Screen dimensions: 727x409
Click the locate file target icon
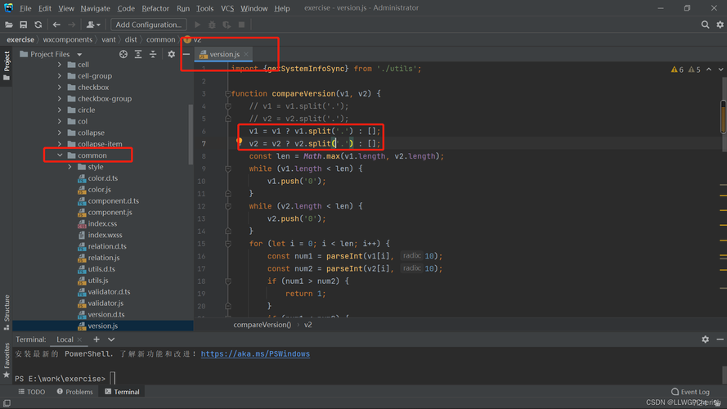tap(123, 54)
